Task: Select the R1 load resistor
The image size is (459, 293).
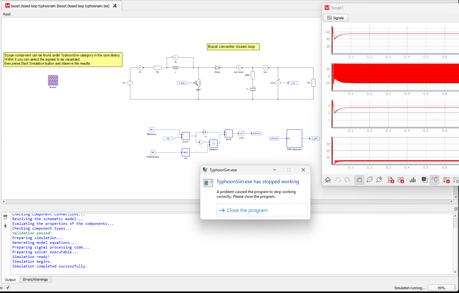Action: point(313,83)
